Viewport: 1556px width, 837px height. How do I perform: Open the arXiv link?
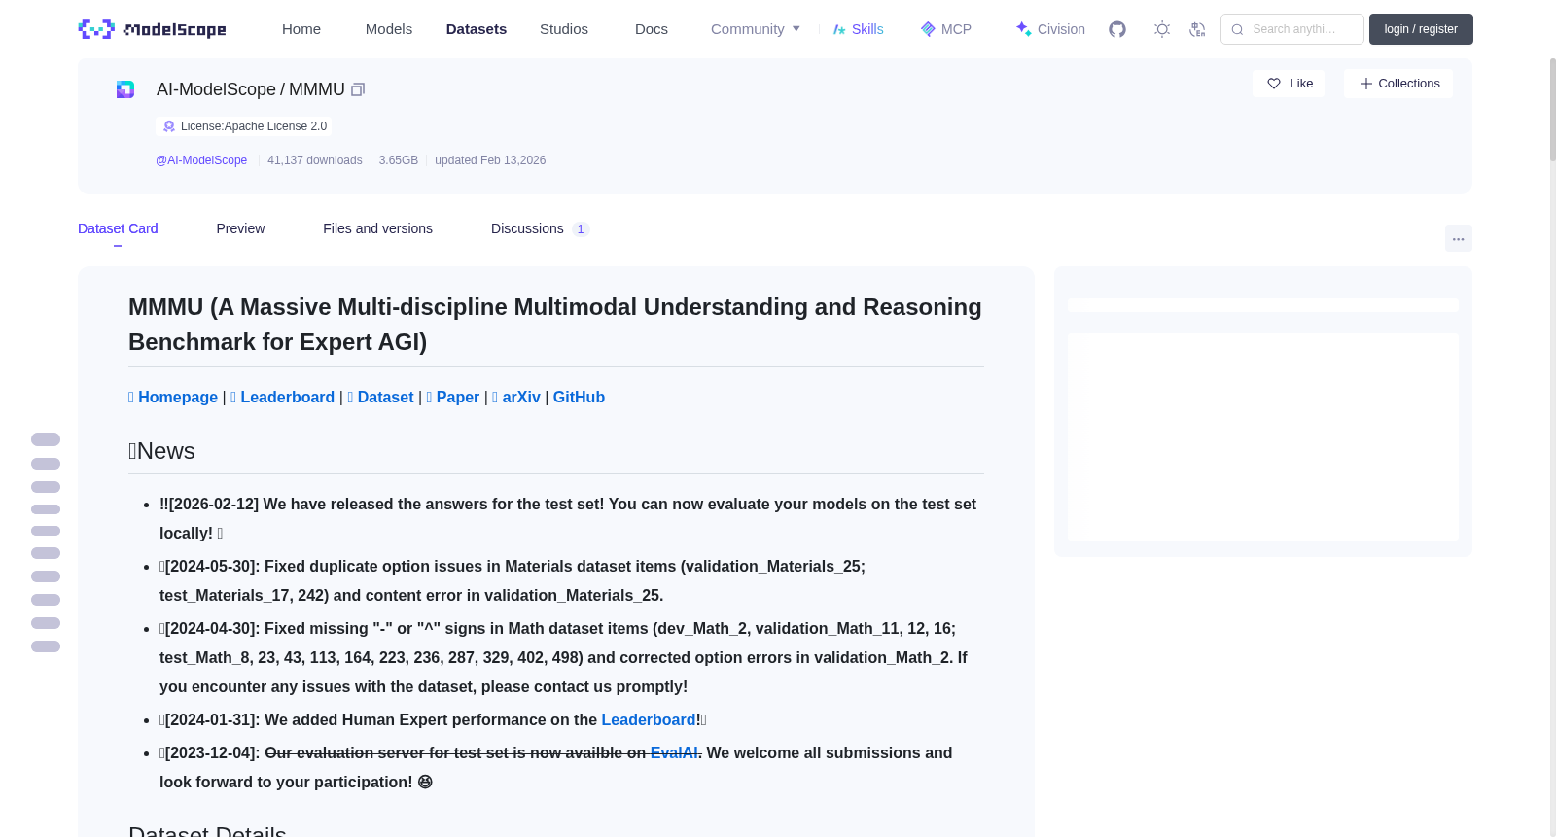point(516,397)
